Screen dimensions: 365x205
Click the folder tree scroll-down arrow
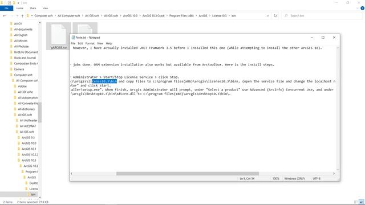click(x=39, y=198)
